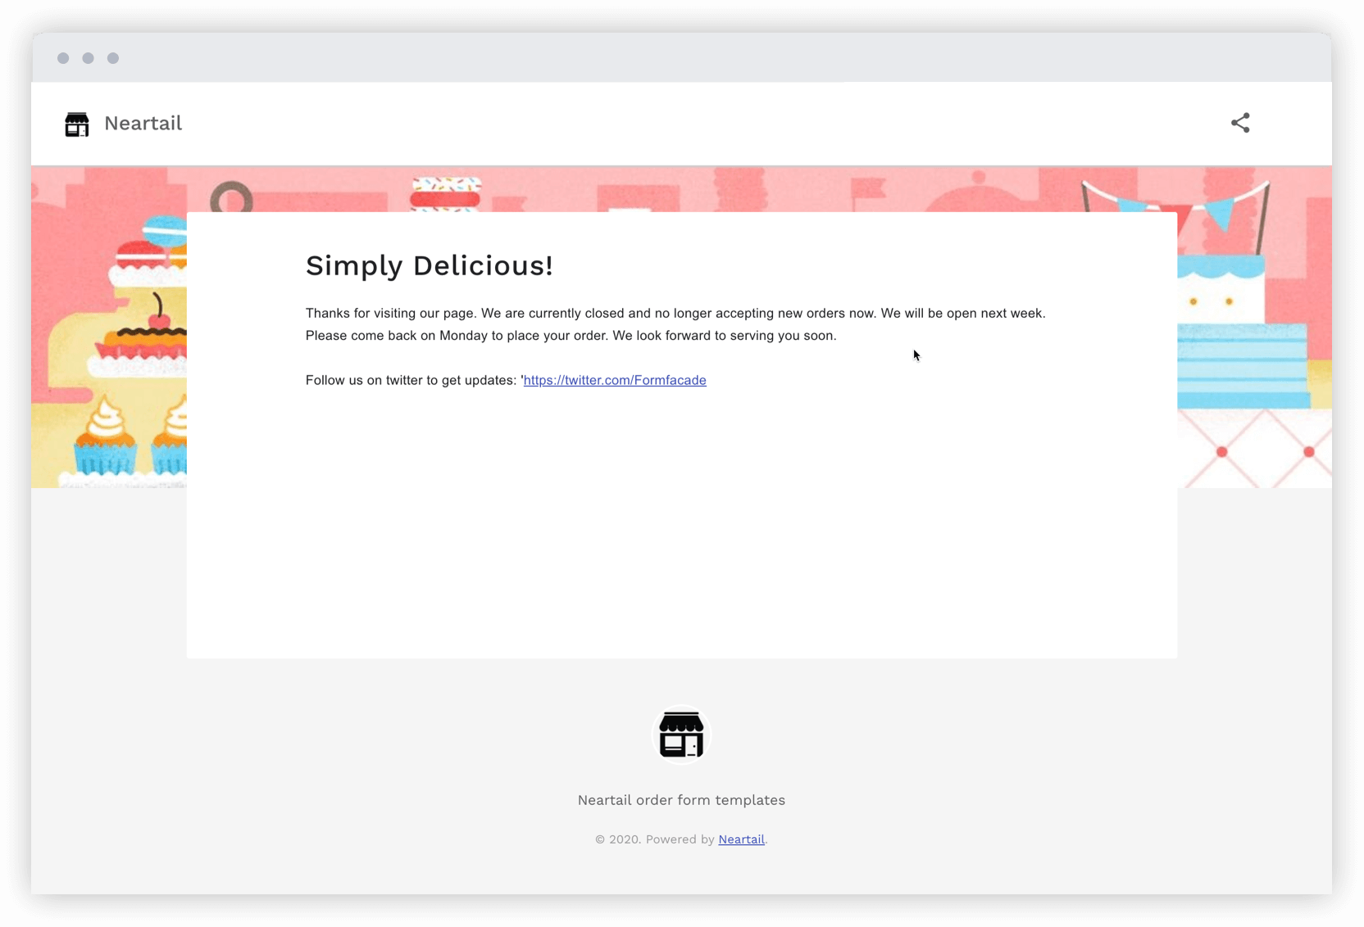Click the copyright text © 2020
The height and width of the screenshot is (927, 1364).
[x=619, y=839]
